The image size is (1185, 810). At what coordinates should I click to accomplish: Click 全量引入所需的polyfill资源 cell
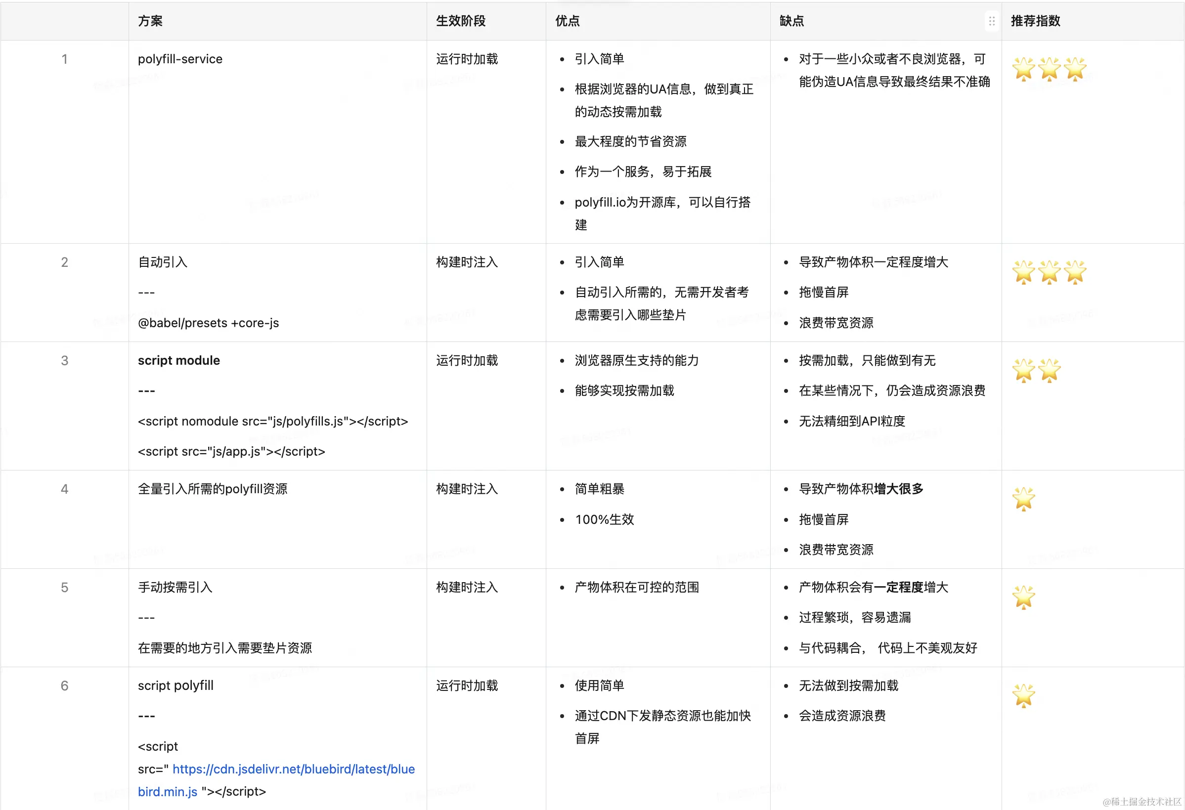click(212, 489)
